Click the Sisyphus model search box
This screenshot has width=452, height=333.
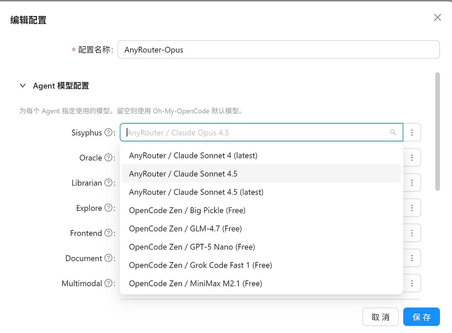(x=261, y=132)
